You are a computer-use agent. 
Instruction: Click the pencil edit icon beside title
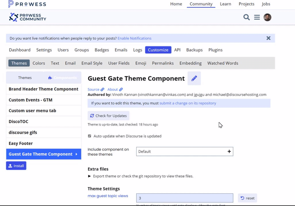(x=194, y=78)
